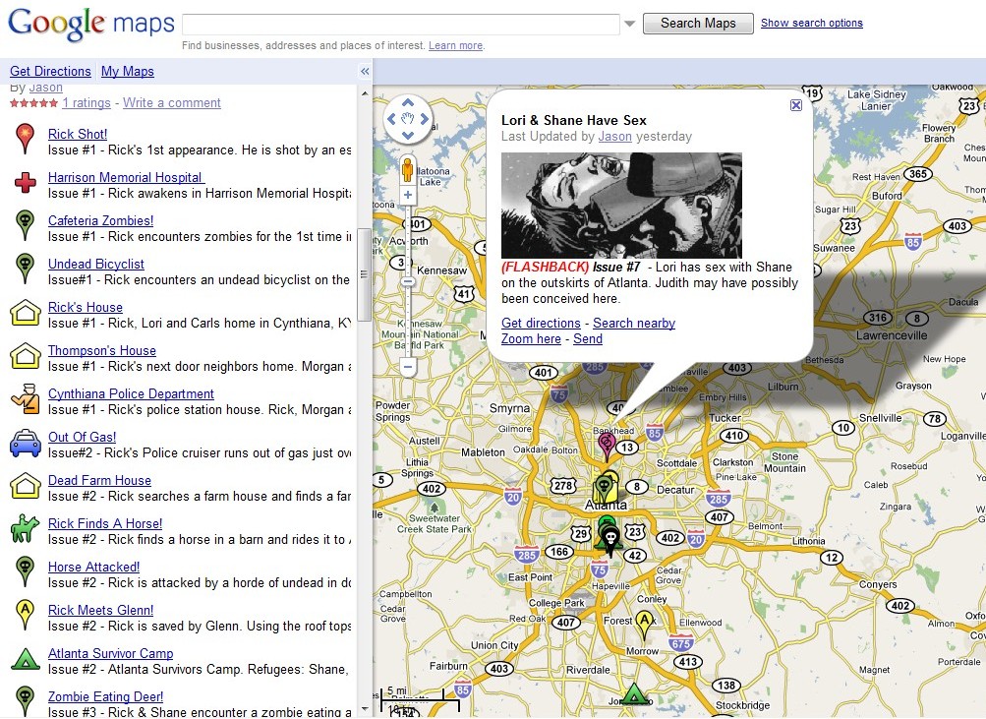Click the Horse Attacked! skull marker icon

(25, 571)
